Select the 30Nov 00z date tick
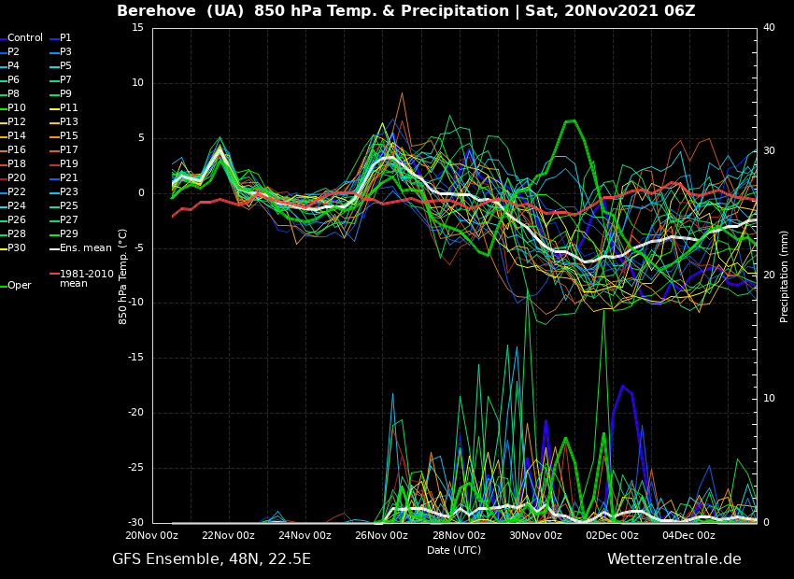 [x=535, y=536]
